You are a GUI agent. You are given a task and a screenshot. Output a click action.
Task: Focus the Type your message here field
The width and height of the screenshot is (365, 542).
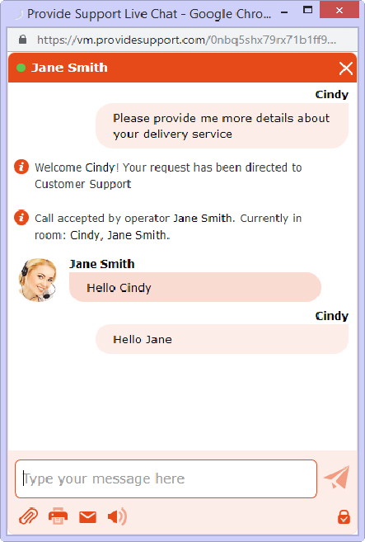pyautogui.click(x=166, y=478)
